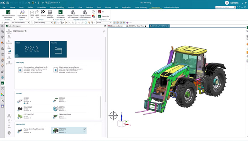
Task: Open the Inbox tile
Action: (x=32, y=49)
